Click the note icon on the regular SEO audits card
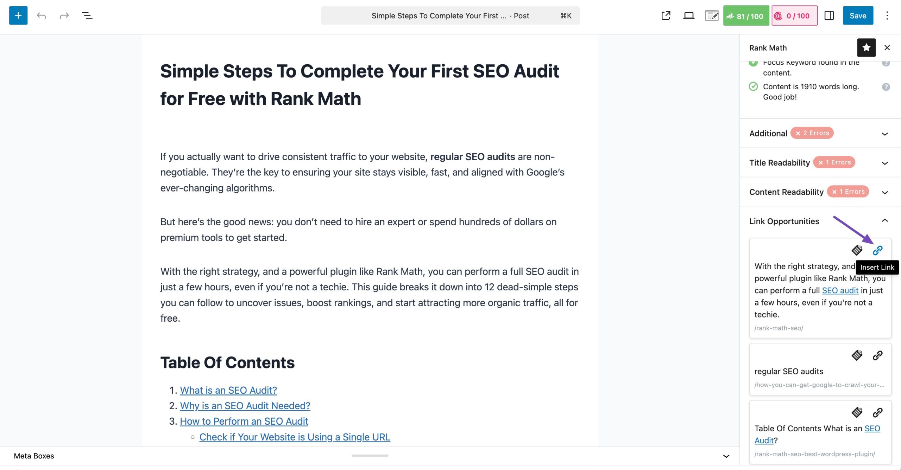 pos(857,355)
